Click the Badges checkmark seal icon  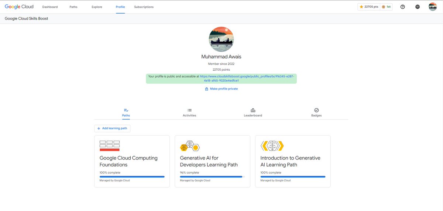[x=316, y=110]
